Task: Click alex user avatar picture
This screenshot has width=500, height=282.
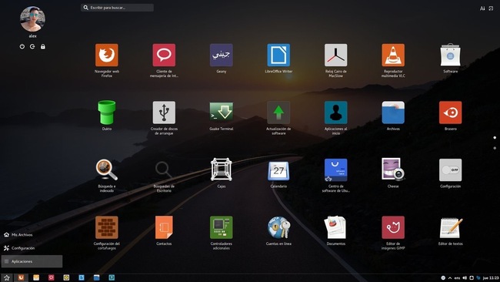Action: (x=32, y=18)
